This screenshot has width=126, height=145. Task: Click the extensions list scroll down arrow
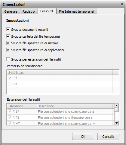(x=116, y=123)
